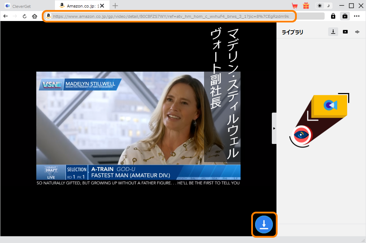
Task: Toggle the library panel icon in toolbar
Action: [345, 16]
